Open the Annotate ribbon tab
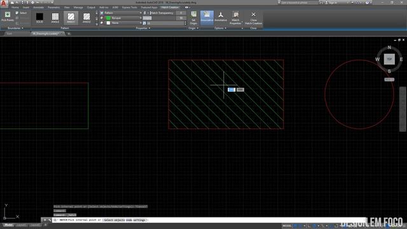Screen dimensions: 407x229 point(38,8)
